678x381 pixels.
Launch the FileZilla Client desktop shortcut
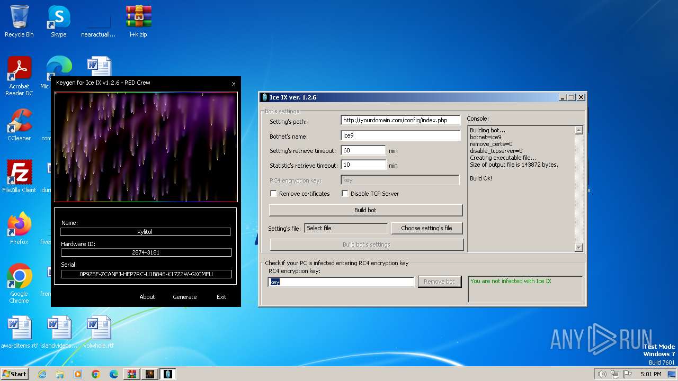coord(19,177)
